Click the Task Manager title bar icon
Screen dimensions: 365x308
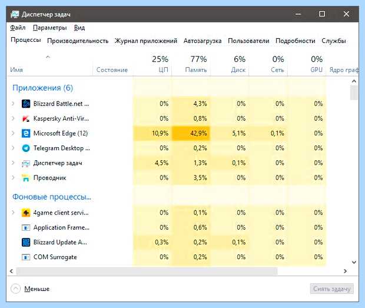[x=15, y=15]
